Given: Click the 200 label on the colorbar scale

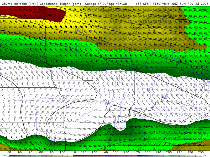Looking at the screenshot, I should 169,152.
